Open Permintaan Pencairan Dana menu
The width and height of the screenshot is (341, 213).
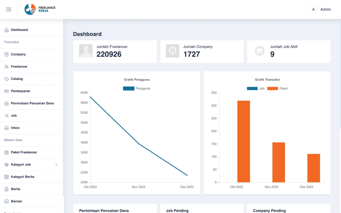pyautogui.click(x=32, y=103)
